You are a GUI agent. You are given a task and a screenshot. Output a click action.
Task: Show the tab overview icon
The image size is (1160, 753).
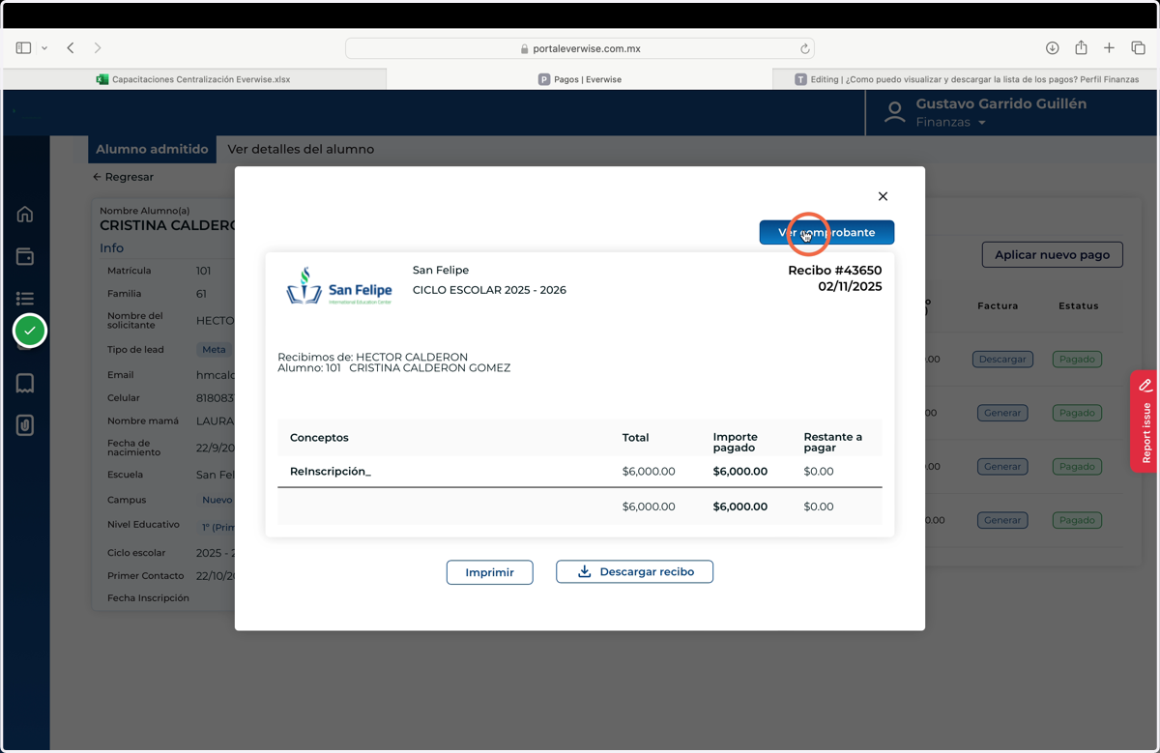pos(1138,48)
